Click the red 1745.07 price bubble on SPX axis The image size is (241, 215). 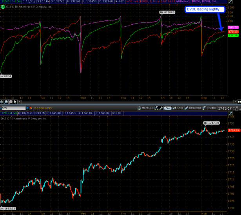point(234,130)
